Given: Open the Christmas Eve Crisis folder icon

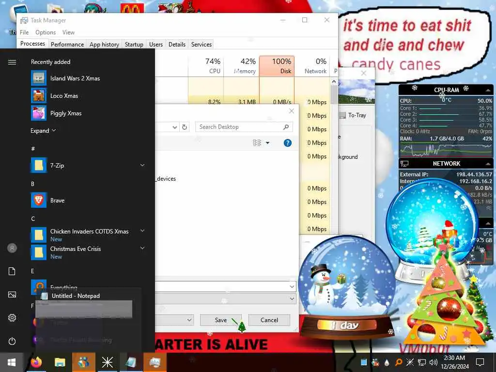Looking at the screenshot, I should coord(39,252).
